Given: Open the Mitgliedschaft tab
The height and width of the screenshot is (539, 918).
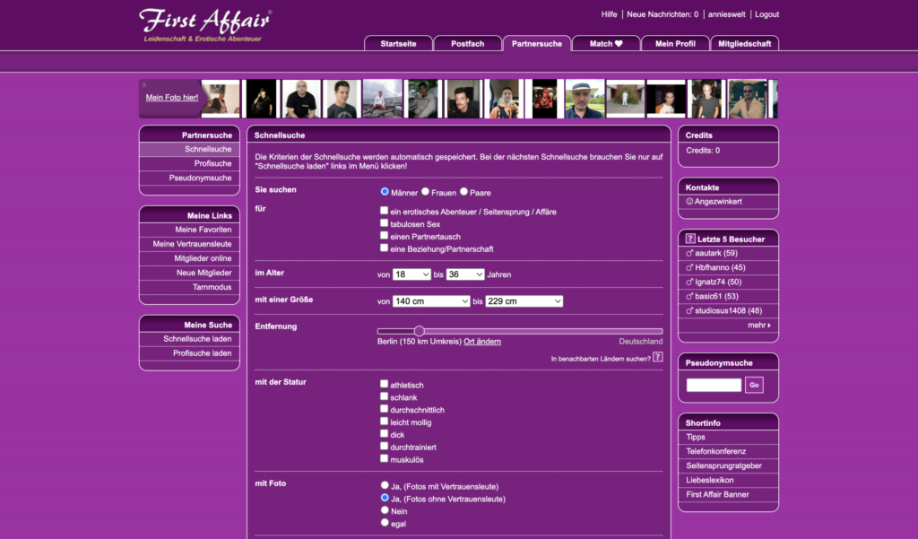Looking at the screenshot, I should (x=744, y=43).
